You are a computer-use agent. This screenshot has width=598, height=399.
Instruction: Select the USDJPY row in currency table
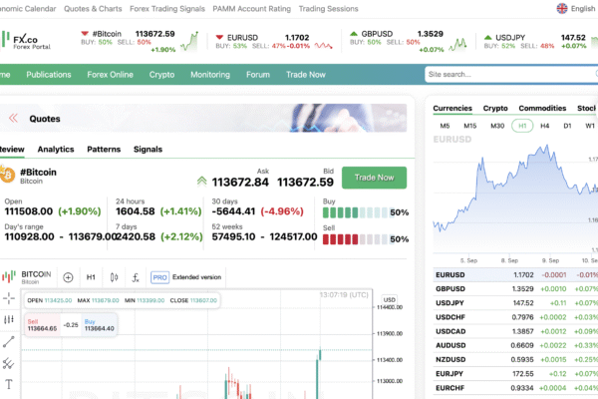(x=515, y=303)
